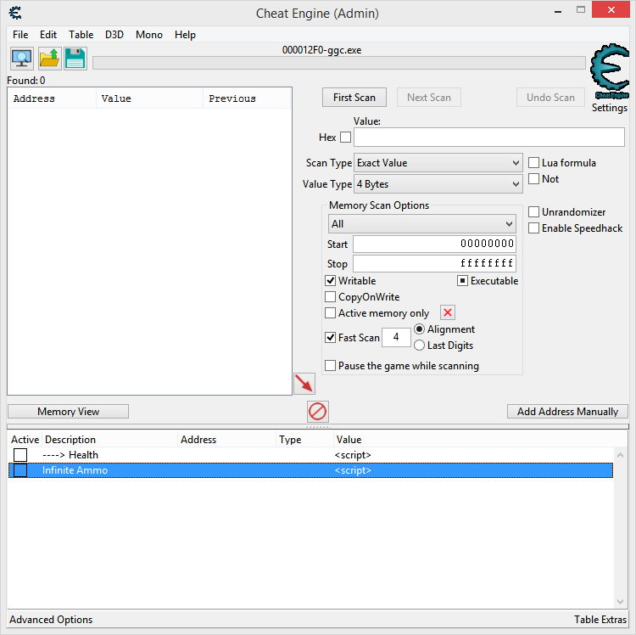
Task: Minimize the Cheat Engine window
Action: (x=558, y=11)
